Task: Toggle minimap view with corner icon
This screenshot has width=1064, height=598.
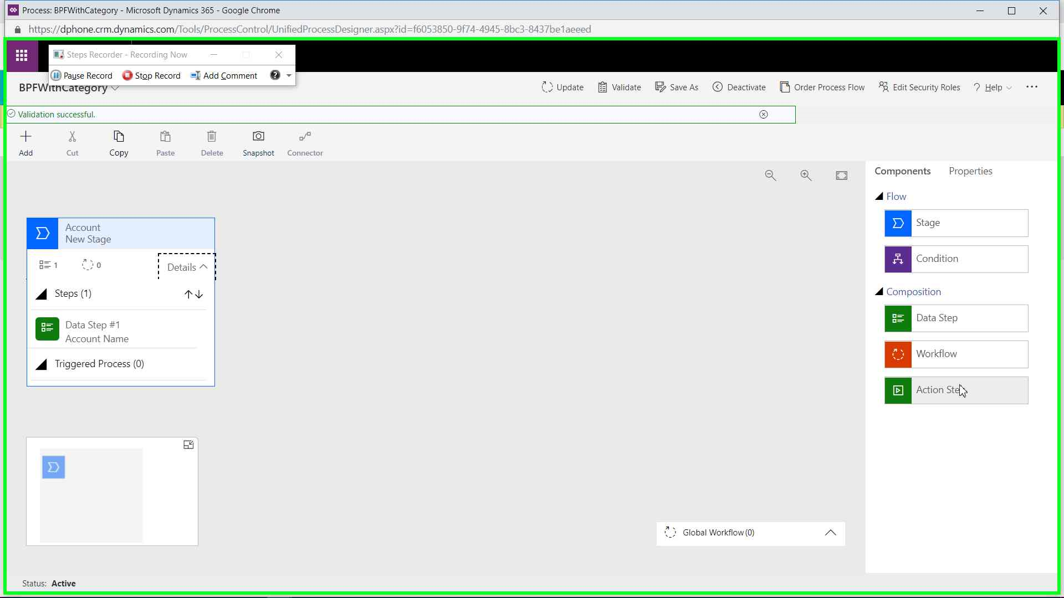Action: tap(188, 445)
